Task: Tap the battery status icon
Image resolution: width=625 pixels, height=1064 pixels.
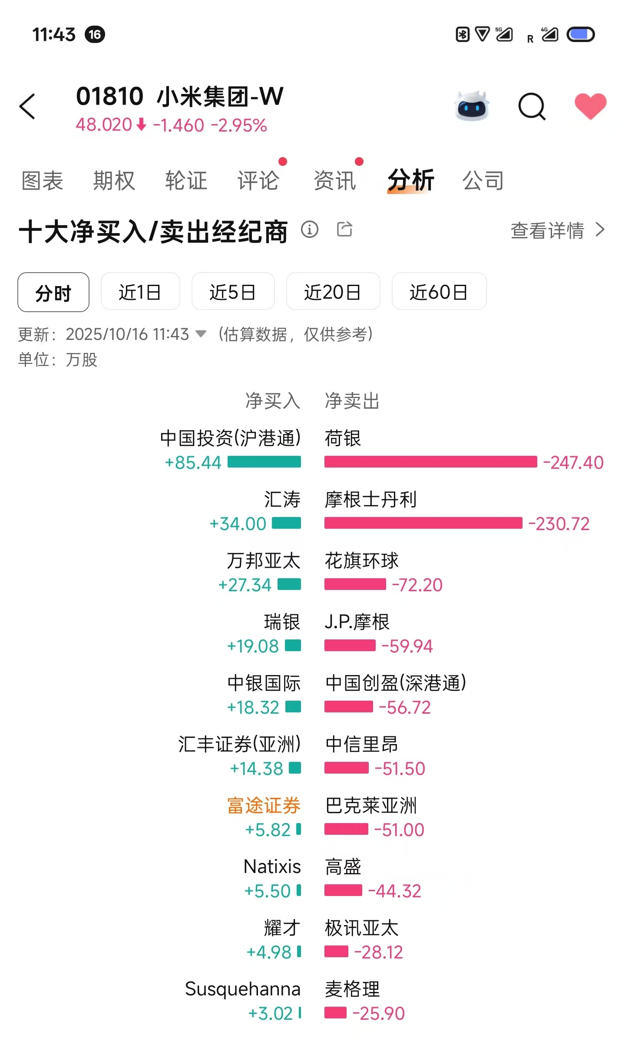Action: (x=580, y=34)
